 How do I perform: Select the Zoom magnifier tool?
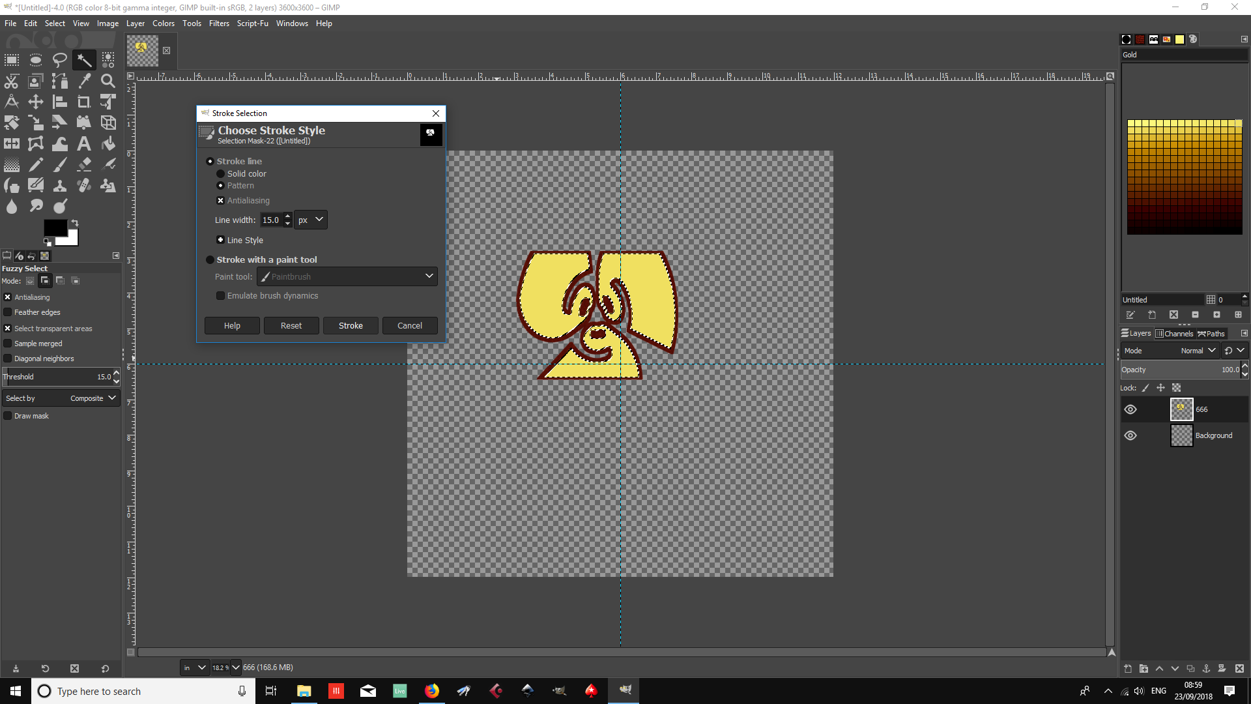pyautogui.click(x=108, y=81)
